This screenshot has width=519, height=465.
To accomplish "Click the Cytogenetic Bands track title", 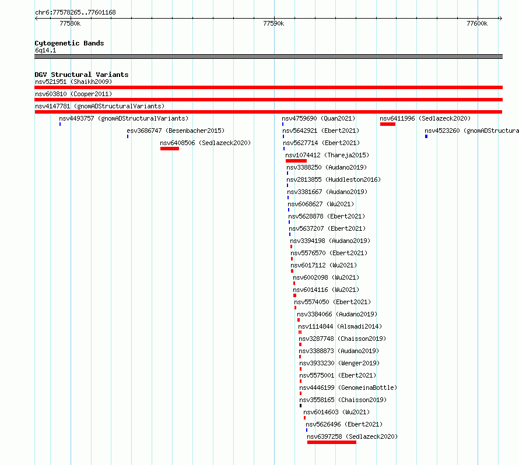I will click(69, 43).
